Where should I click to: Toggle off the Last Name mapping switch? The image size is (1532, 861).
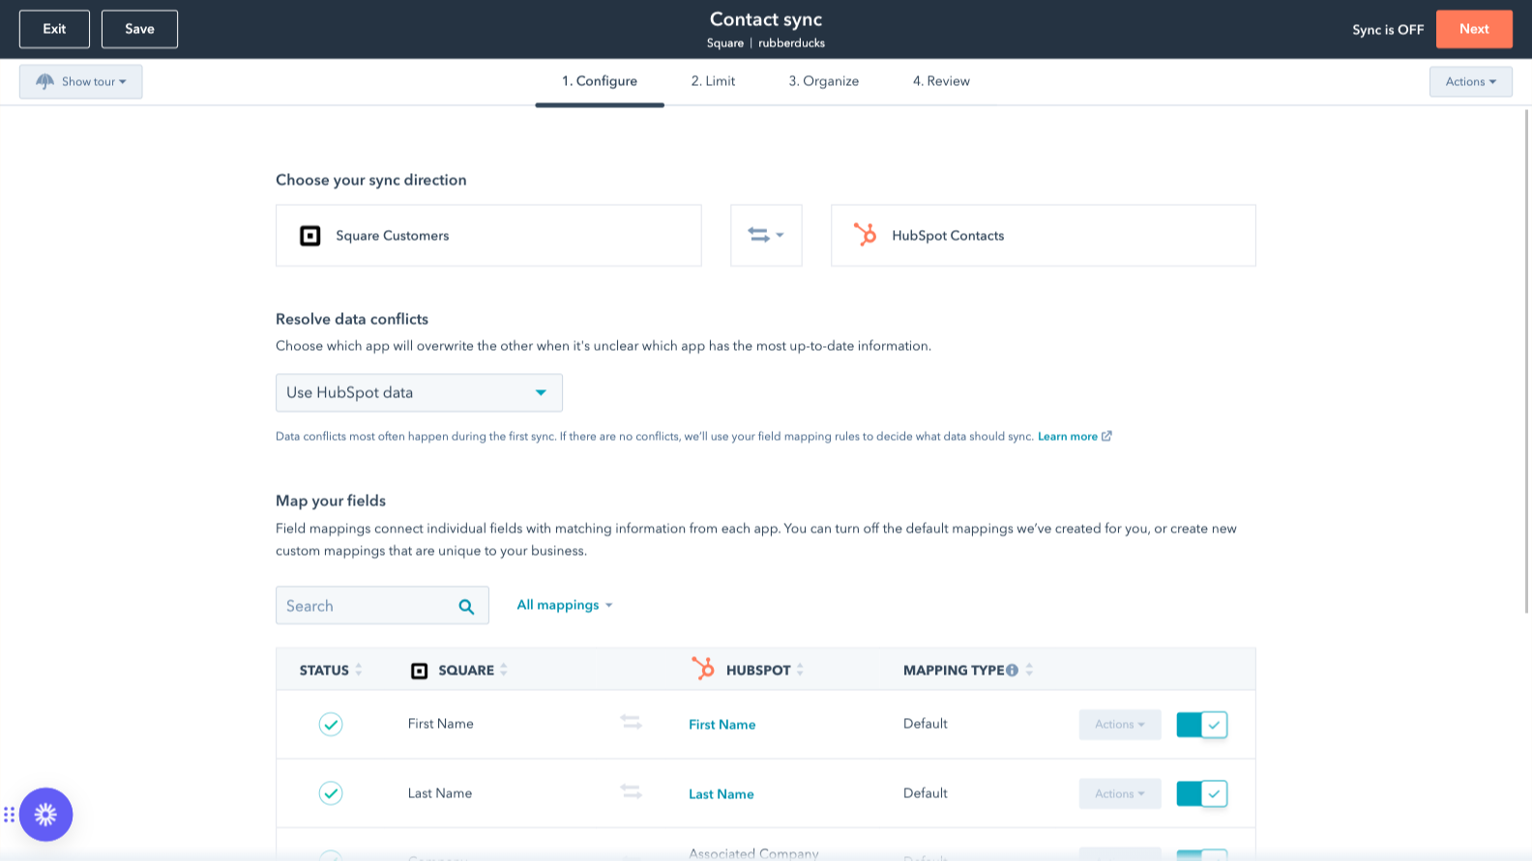pos(1201,793)
